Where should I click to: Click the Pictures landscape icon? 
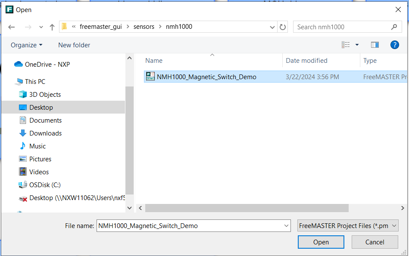(x=23, y=159)
